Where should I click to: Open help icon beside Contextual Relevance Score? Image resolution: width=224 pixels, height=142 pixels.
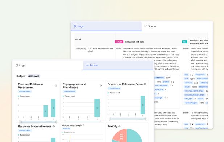click(x=145, y=84)
